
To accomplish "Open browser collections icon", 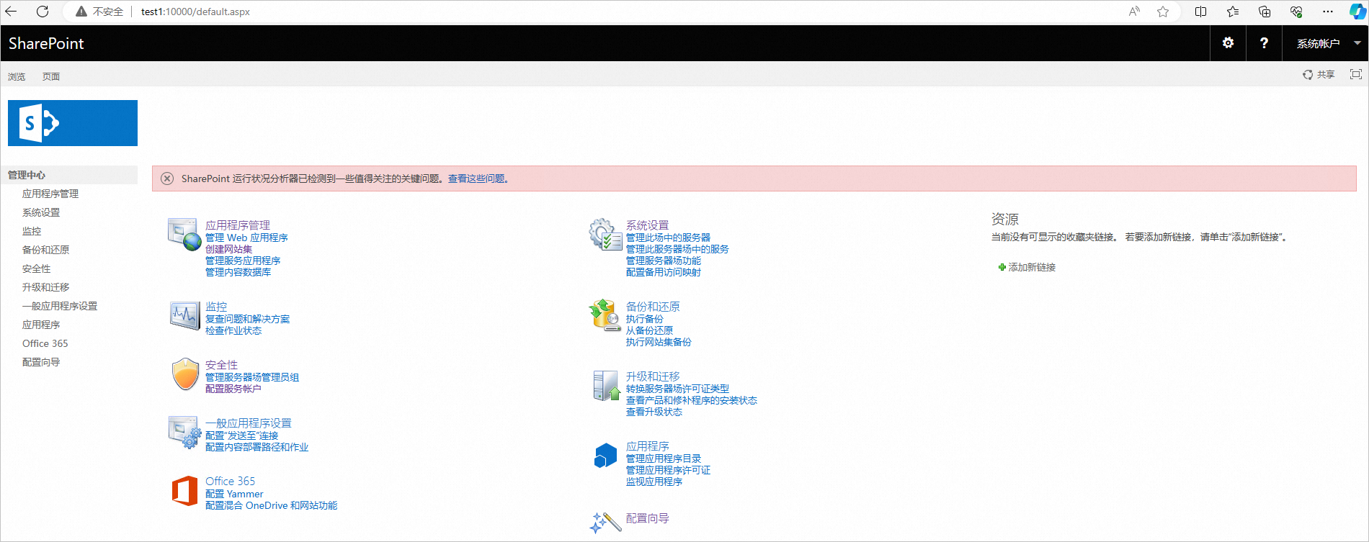I will [1265, 12].
